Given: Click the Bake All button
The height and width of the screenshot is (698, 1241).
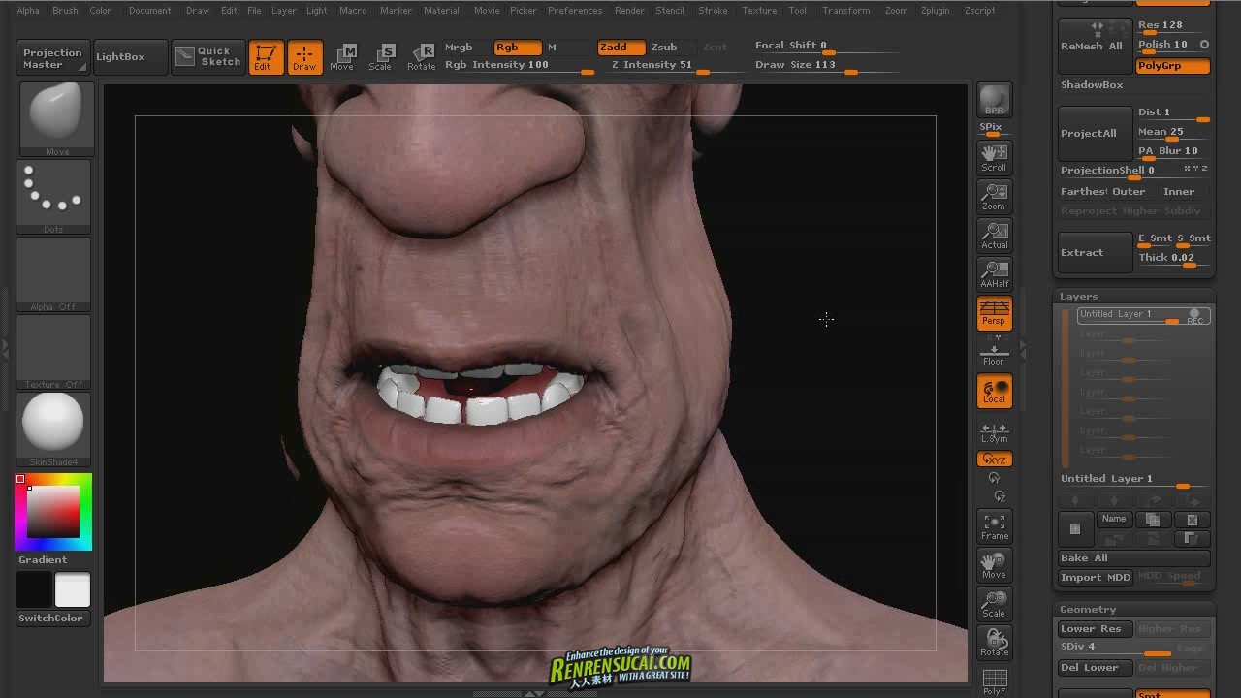Looking at the screenshot, I should 1134,558.
